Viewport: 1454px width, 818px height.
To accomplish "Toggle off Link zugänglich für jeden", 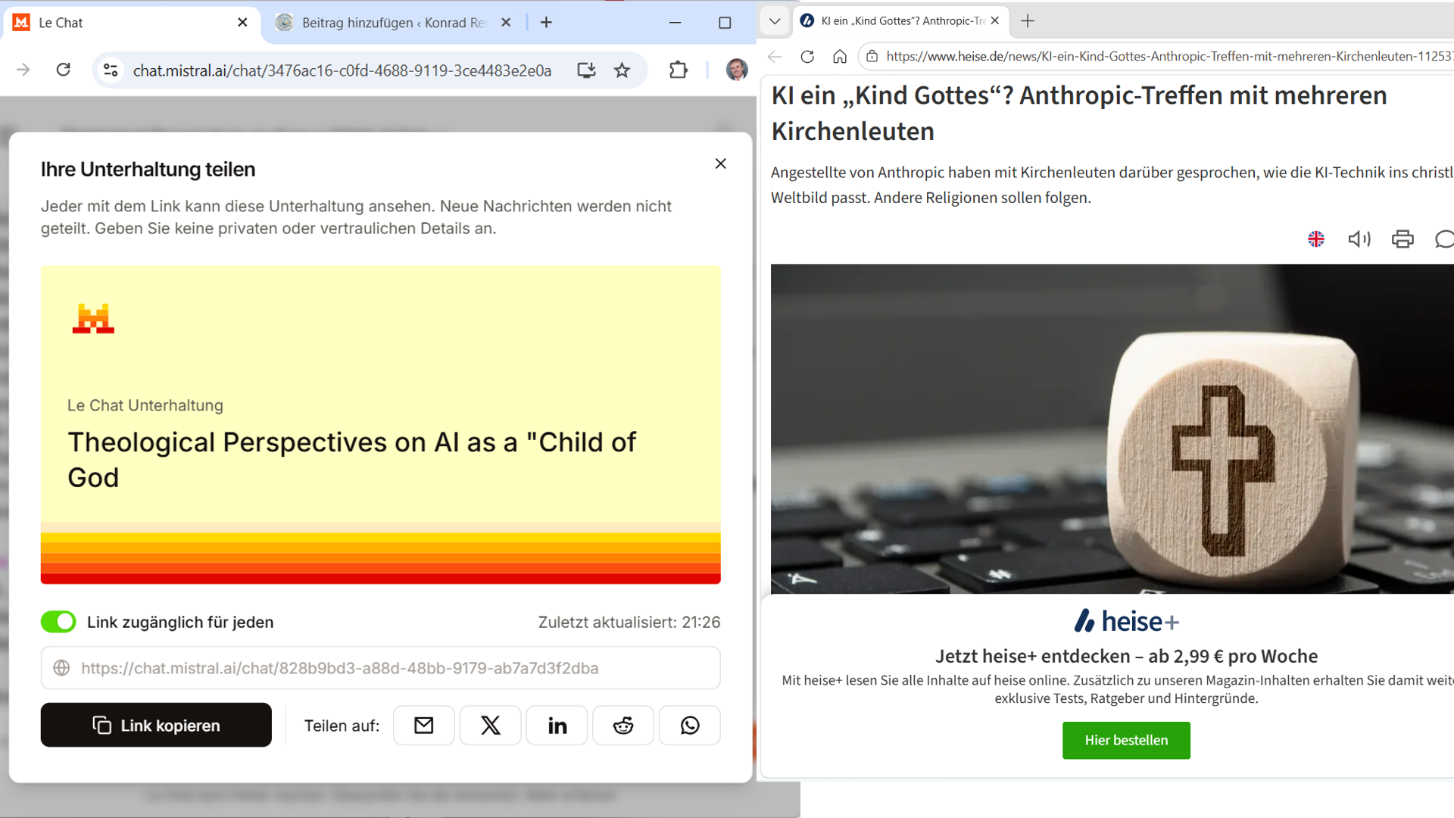I will (x=58, y=622).
